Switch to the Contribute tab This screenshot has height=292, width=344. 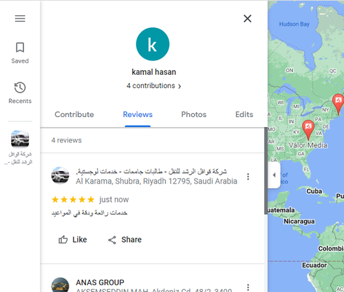(x=74, y=114)
